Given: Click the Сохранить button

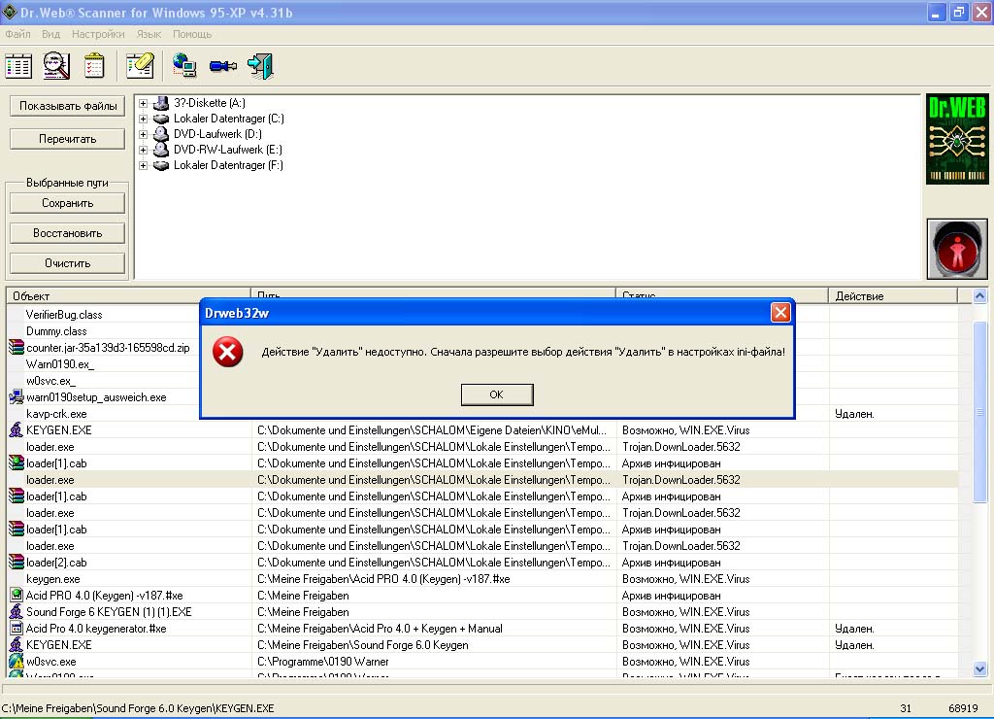Looking at the screenshot, I should tap(68, 203).
